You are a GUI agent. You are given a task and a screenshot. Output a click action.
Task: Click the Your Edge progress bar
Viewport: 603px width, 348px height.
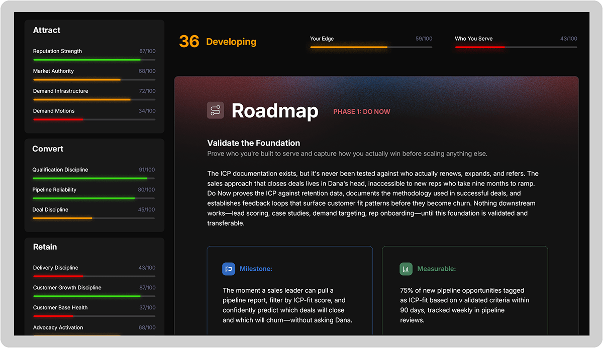pyautogui.click(x=371, y=47)
